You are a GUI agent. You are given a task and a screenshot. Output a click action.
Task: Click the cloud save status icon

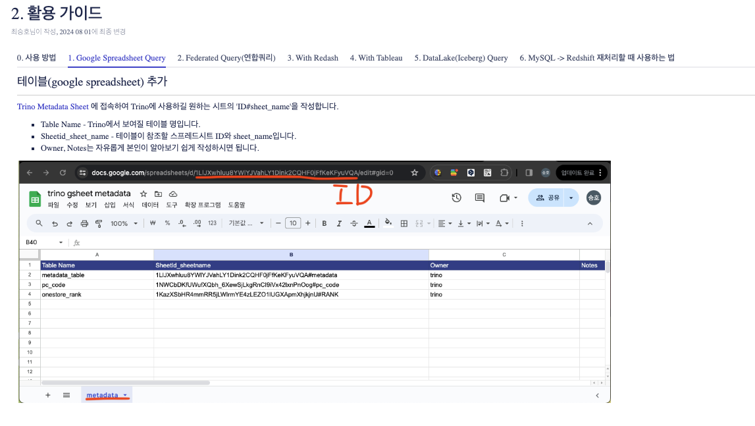point(173,194)
